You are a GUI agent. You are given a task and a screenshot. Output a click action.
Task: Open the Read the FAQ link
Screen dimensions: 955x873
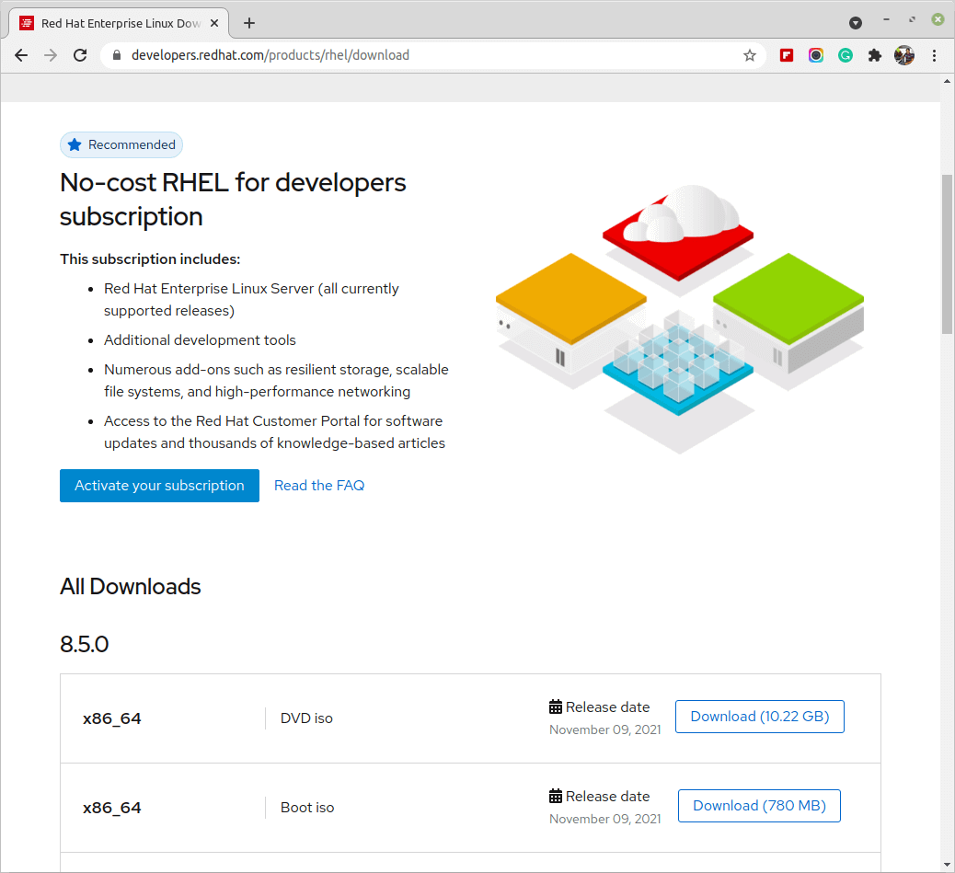(x=319, y=486)
